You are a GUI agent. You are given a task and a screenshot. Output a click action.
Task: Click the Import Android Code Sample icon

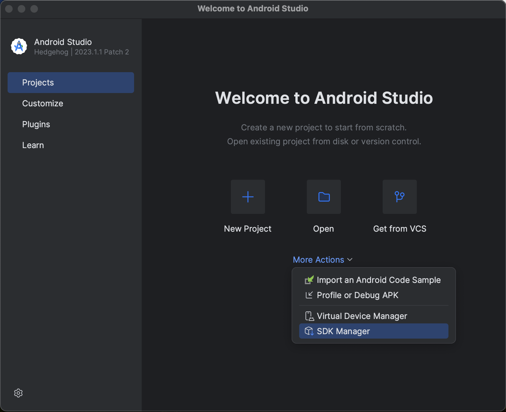click(x=309, y=280)
